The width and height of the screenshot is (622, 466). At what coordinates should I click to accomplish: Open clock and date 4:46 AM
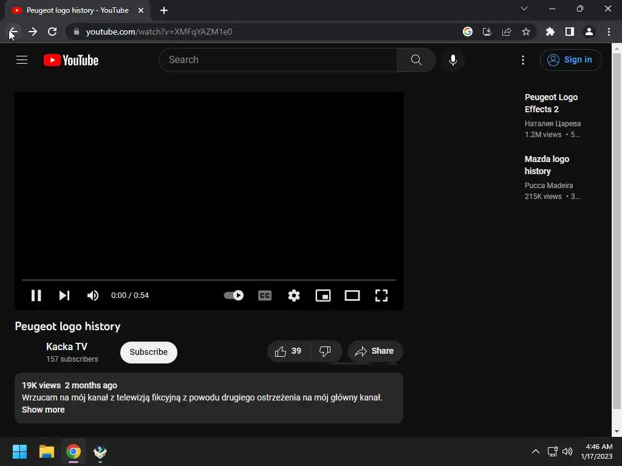pyautogui.click(x=597, y=451)
